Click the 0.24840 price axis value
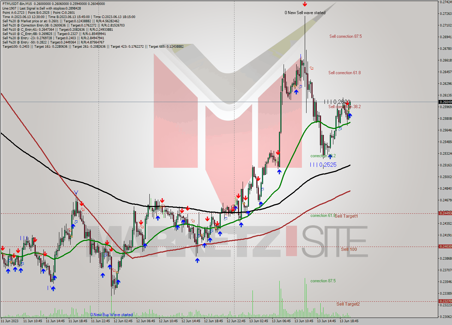The width and height of the screenshot is (452, 325). tap(446, 188)
